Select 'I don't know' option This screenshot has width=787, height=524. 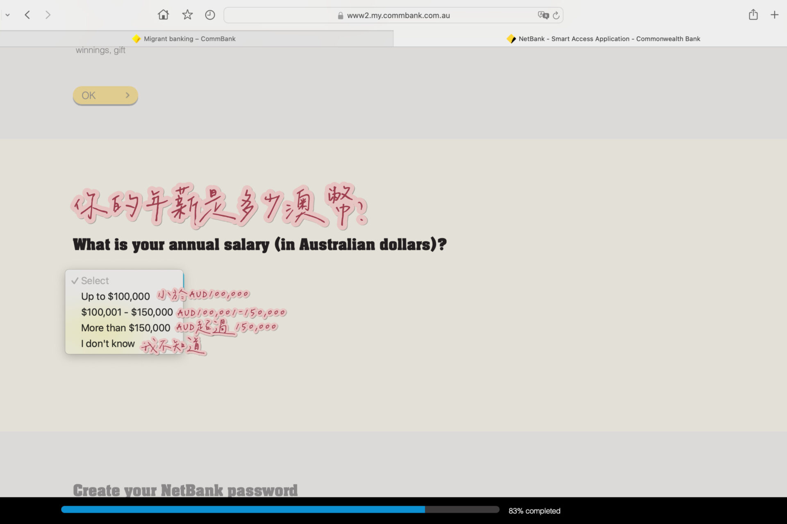point(107,344)
